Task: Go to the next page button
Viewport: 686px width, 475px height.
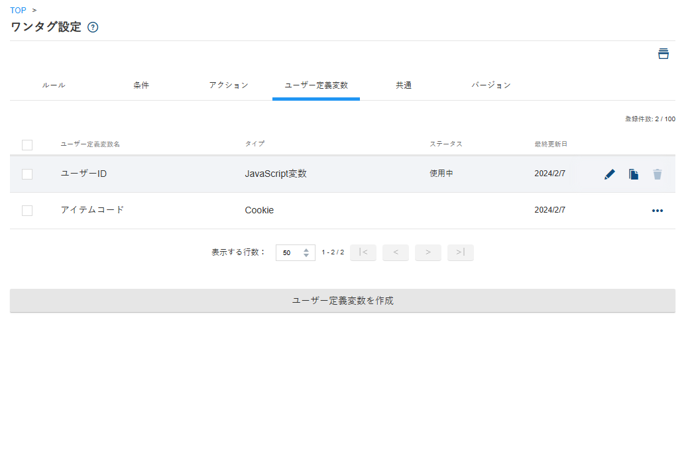Action: coord(428,252)
